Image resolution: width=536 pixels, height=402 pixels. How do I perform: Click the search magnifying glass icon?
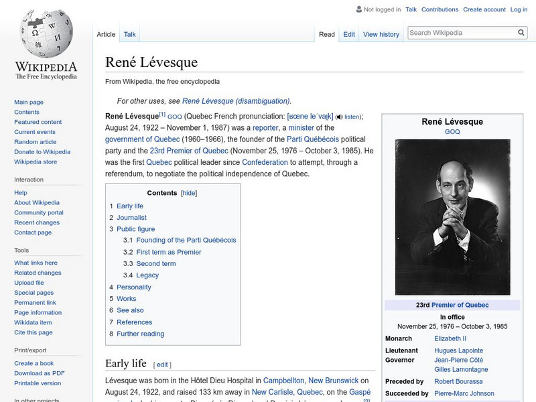tap(521, 31)
